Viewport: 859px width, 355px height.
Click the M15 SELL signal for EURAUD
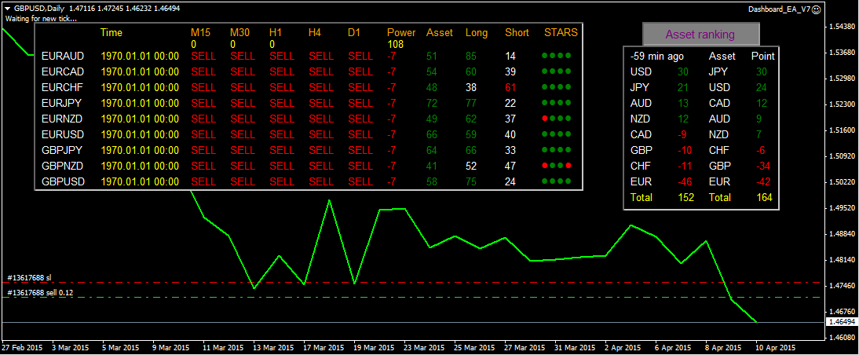[x=203, y=56]
